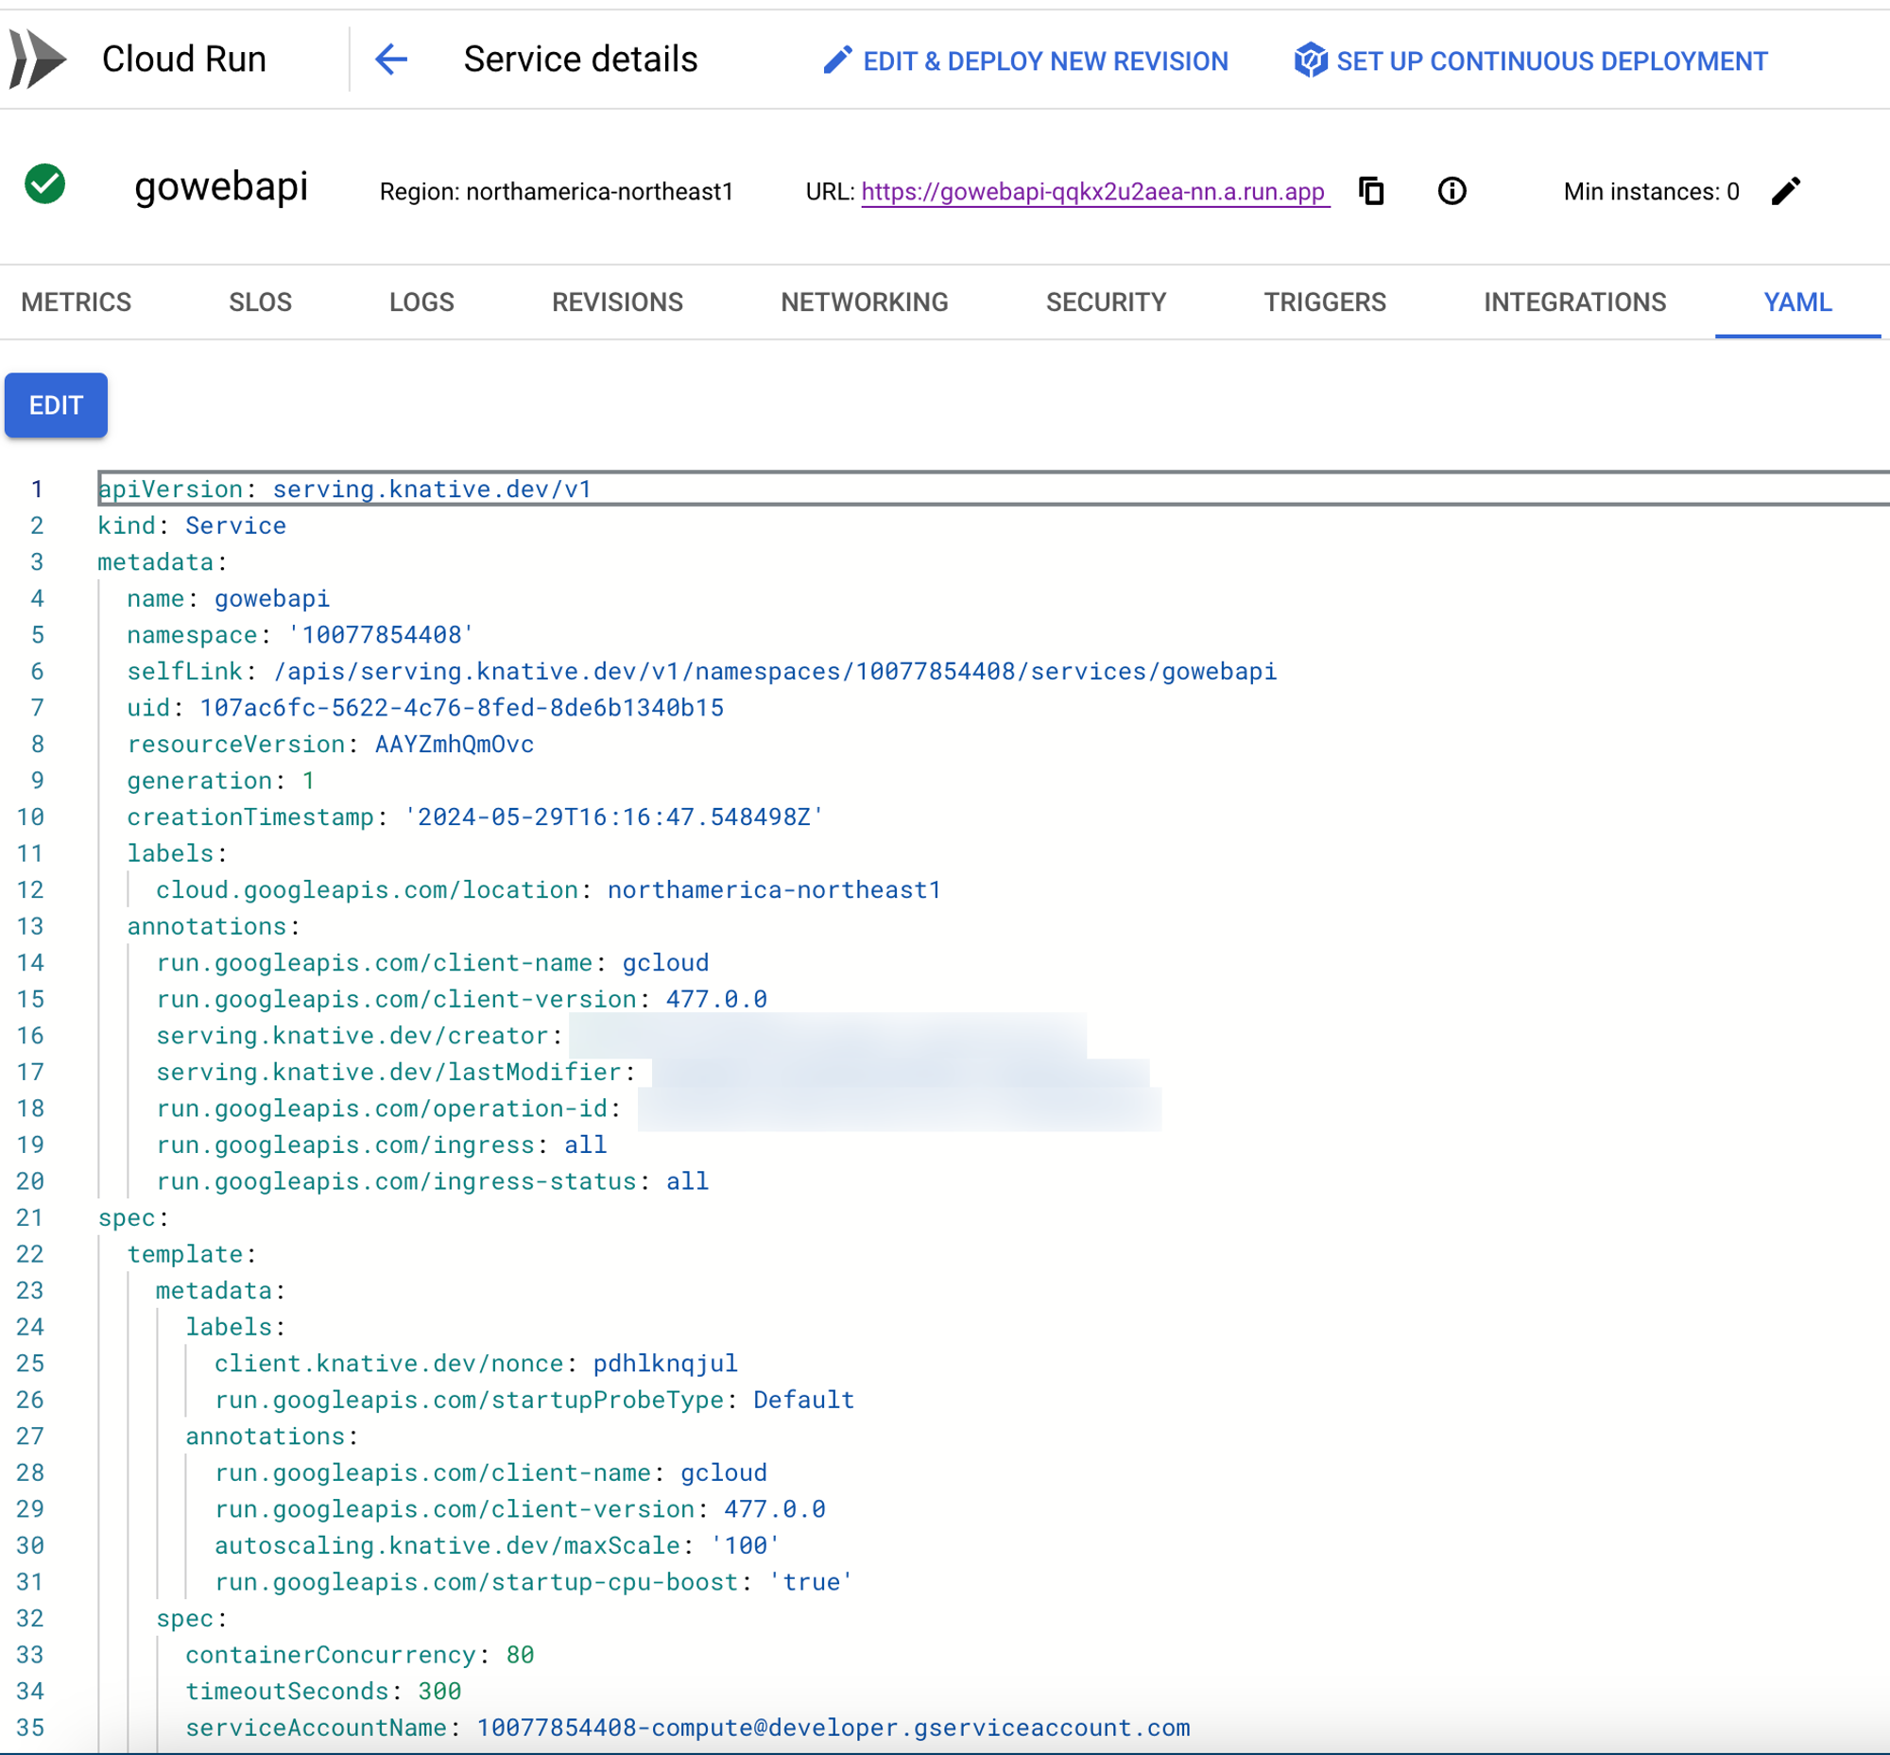Open the SECURITY tab
Viewport: 1890px width, 1755px height.
[1106, 302]
